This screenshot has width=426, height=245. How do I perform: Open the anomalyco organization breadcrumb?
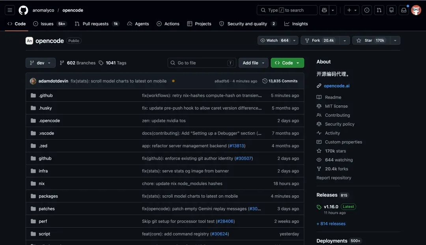tap(43, 10)
